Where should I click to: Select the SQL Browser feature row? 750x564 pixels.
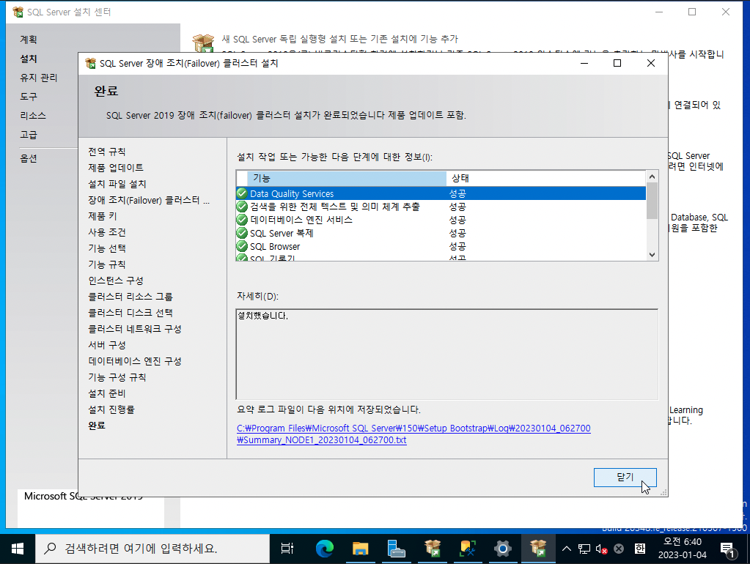[441, 247]
